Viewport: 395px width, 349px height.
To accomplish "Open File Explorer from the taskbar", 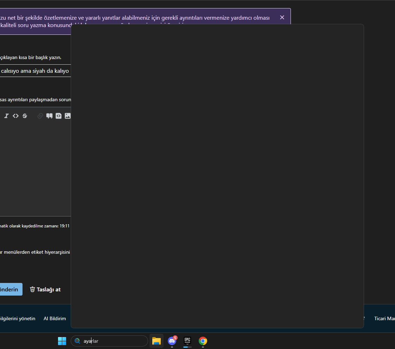I will 157,341.
